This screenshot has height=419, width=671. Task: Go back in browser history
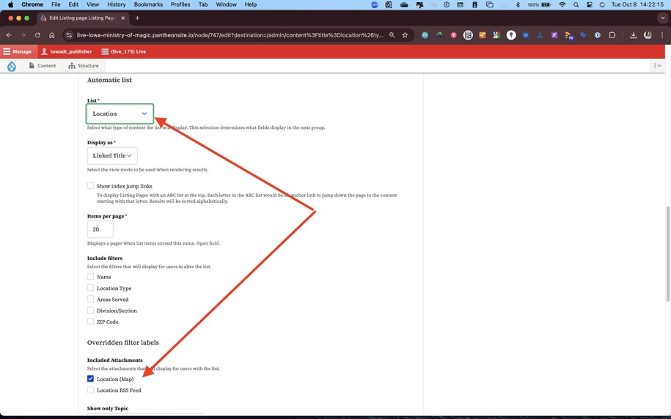click(9, 35)
